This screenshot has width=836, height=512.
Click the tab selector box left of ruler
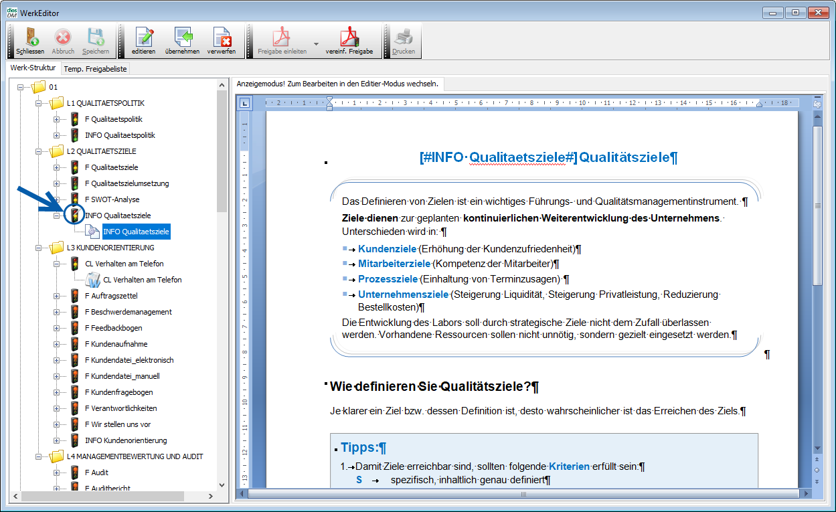tap(244, 103)
